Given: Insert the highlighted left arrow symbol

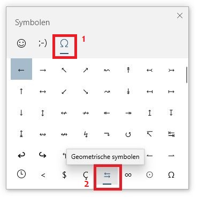Looking at the screenshot, I should tap(21, 69).
